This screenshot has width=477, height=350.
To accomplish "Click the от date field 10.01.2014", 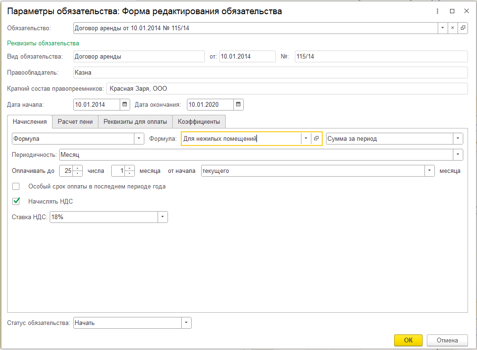I will point(247,57).
